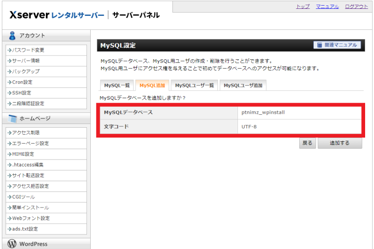
Task: Click the WordPress logo icon
Action: 12,244
